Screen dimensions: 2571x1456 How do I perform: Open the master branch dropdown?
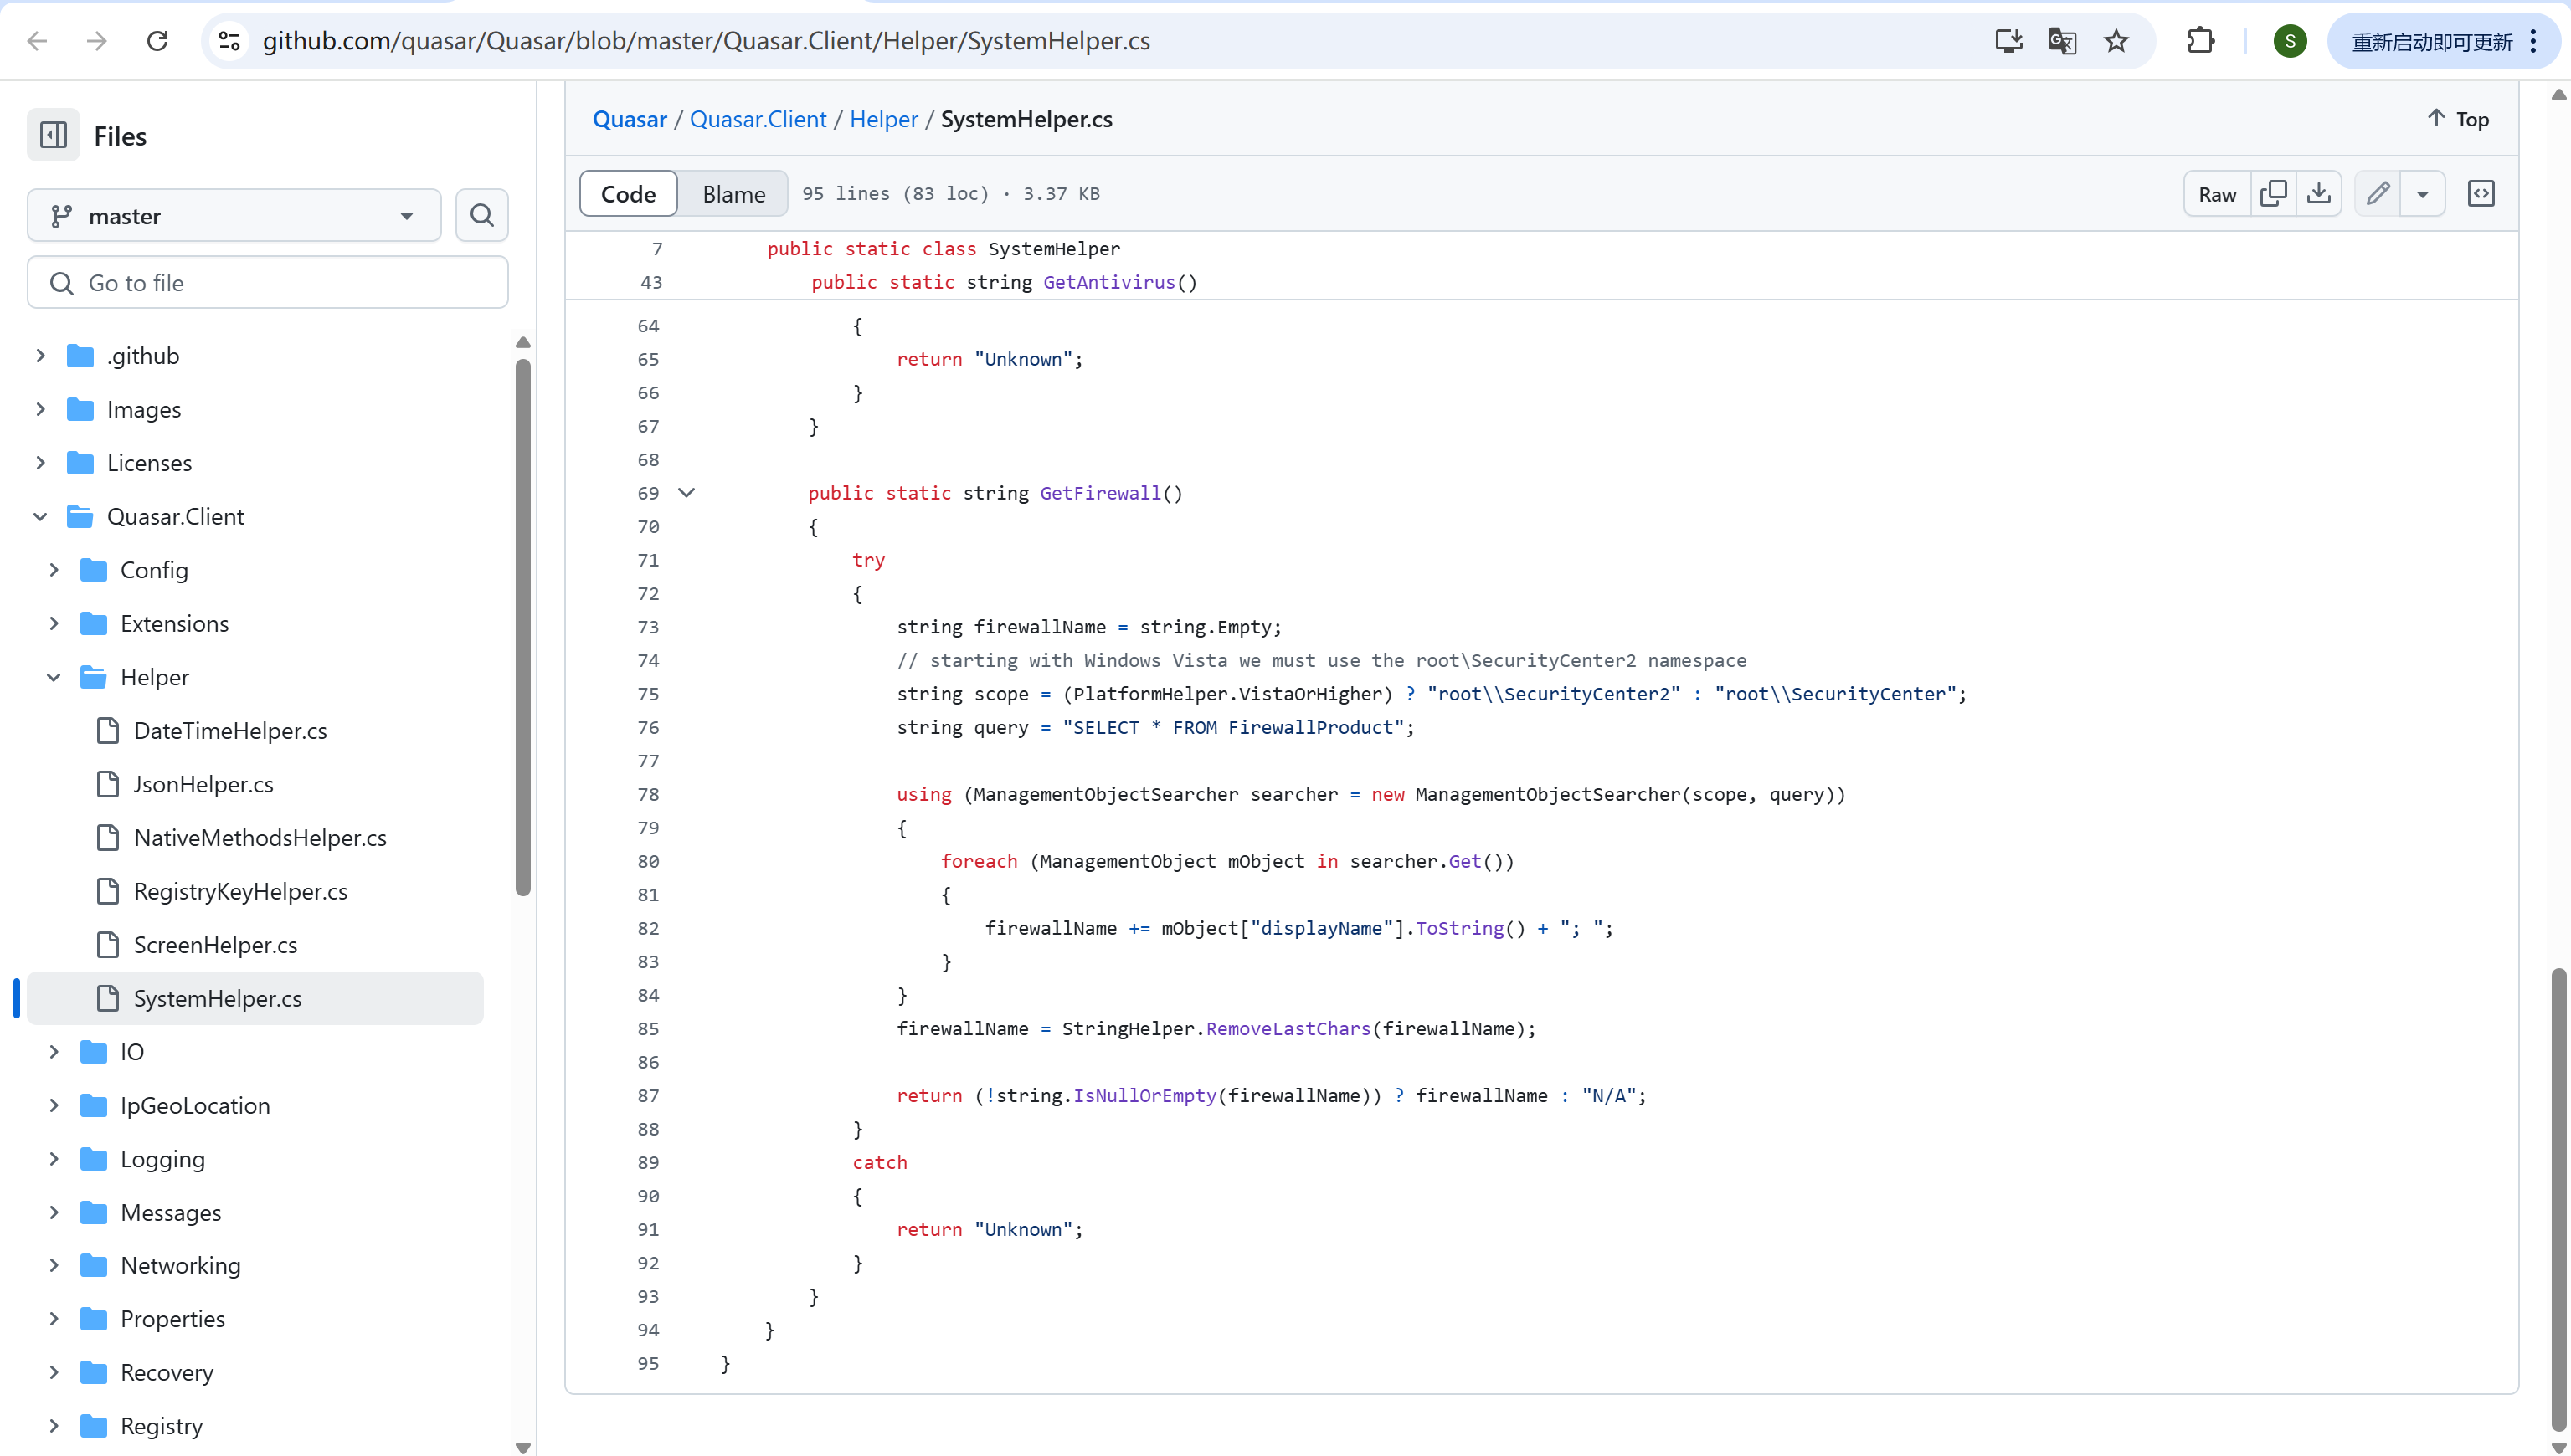pyautogui.click(x=234, y=215)
